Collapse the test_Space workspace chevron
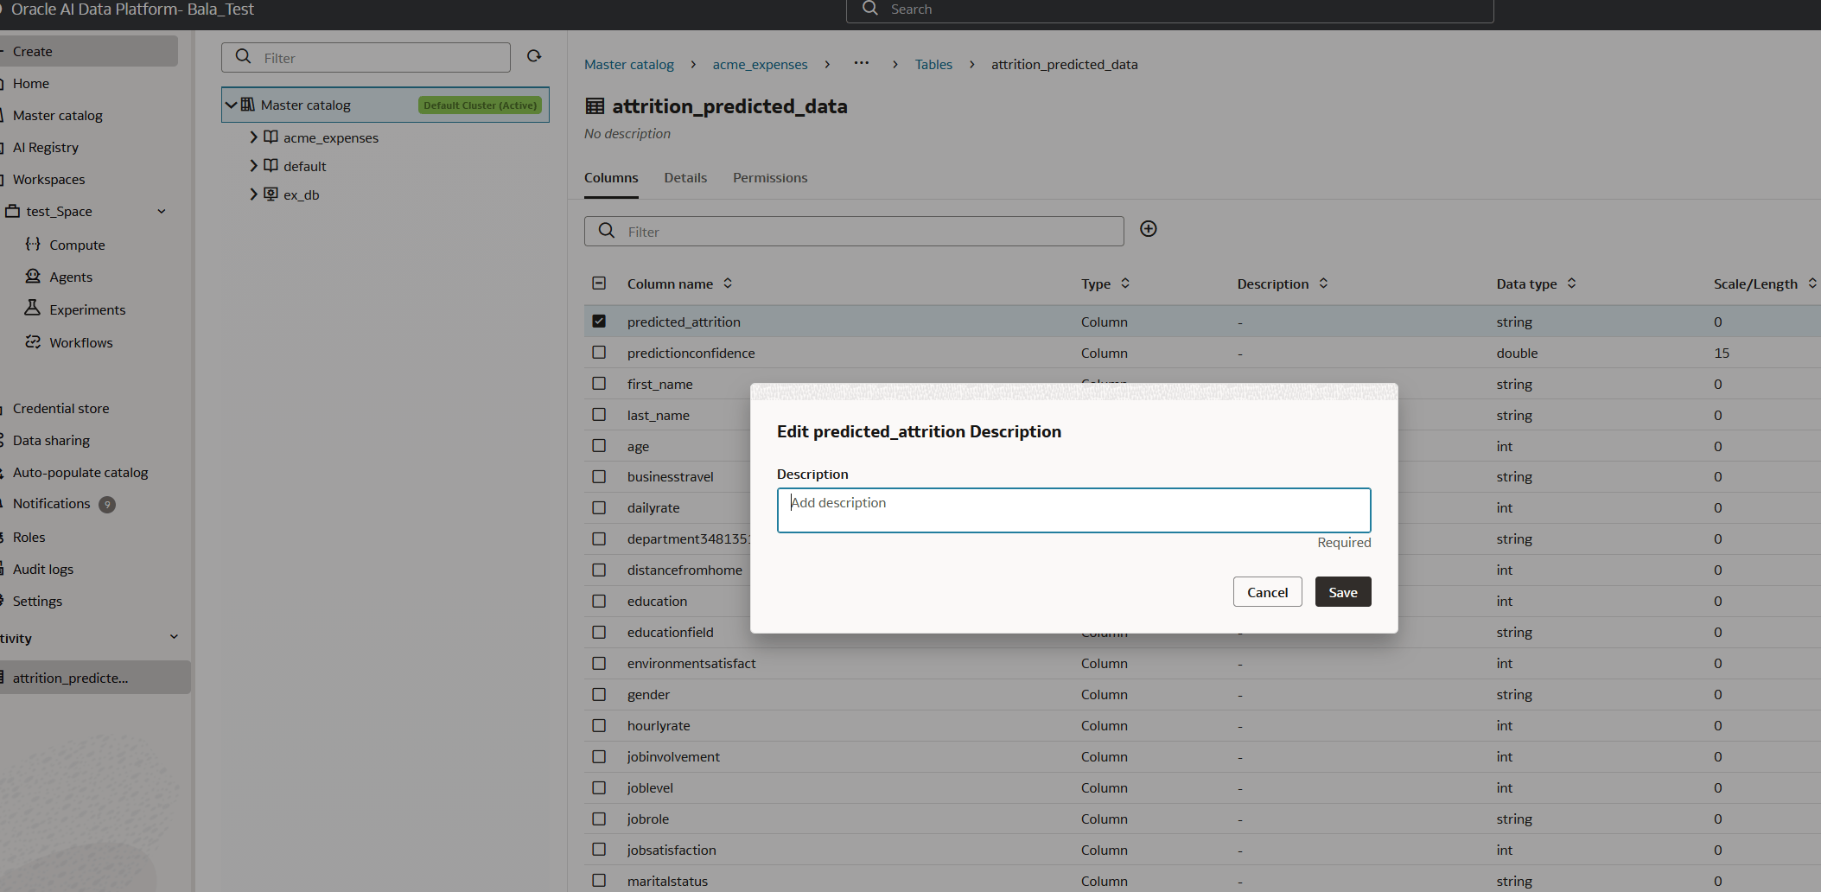Viewport: 1821px width, 892px height. coord(162,211)
